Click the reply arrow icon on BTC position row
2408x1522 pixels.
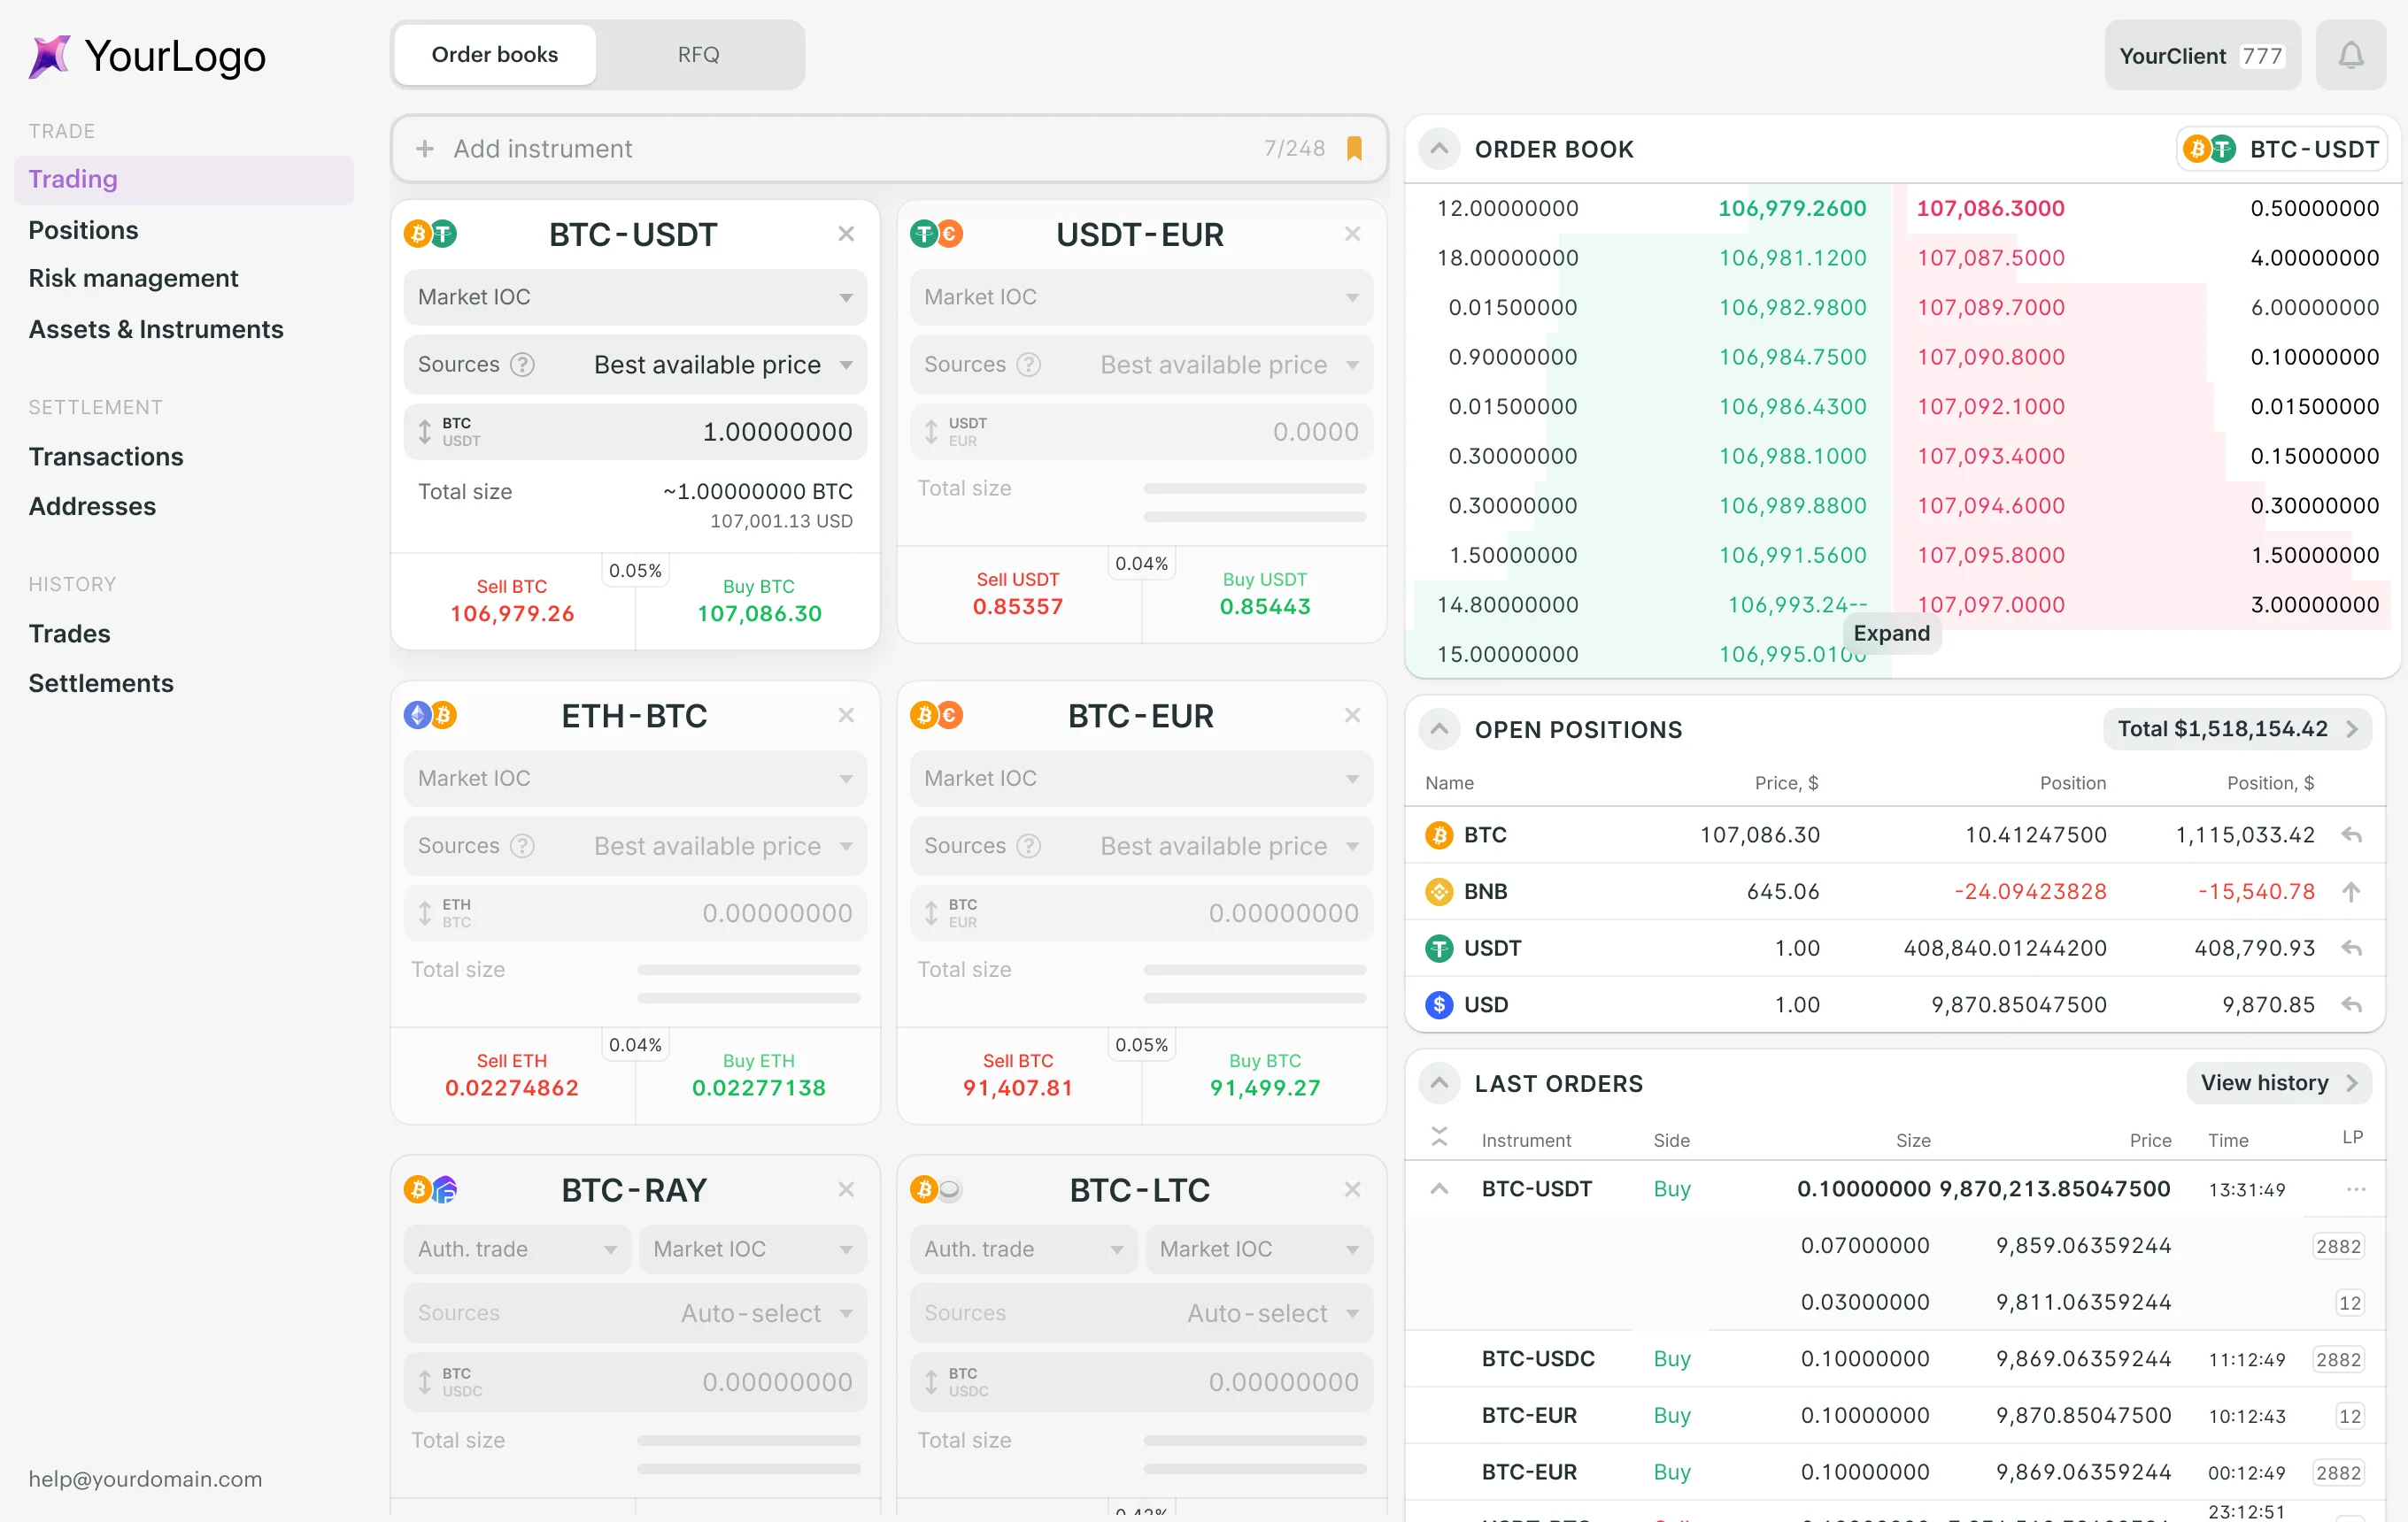[x=2351, y=834]
